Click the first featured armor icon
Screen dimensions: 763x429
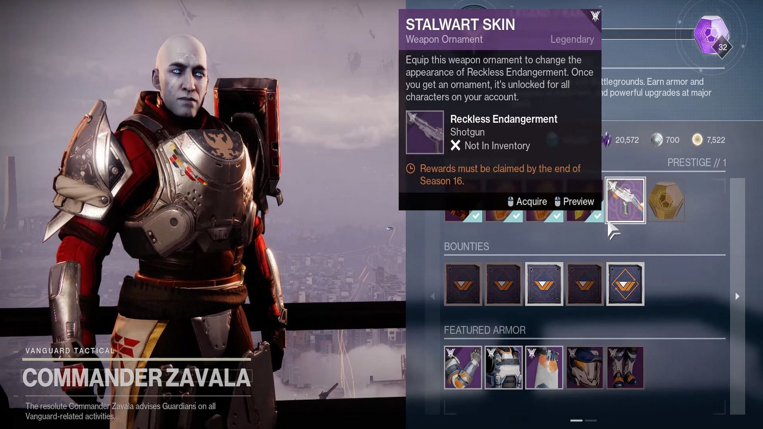(x=463, y=366)
